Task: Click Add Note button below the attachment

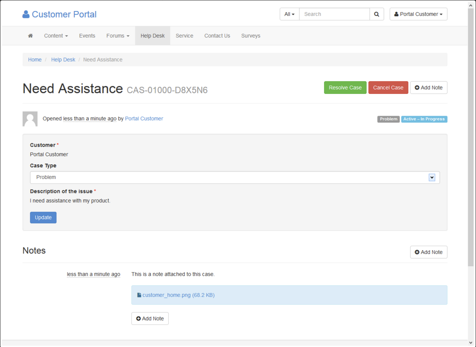Action: pyautogui.click(x=150, y=319)
